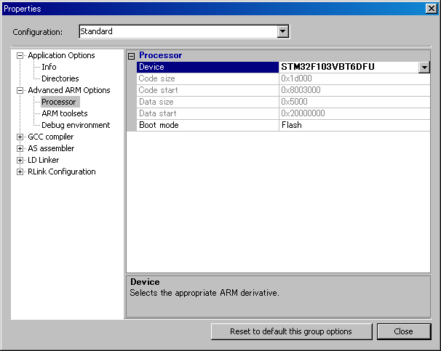Open Debug environment settings

(76, 125)
